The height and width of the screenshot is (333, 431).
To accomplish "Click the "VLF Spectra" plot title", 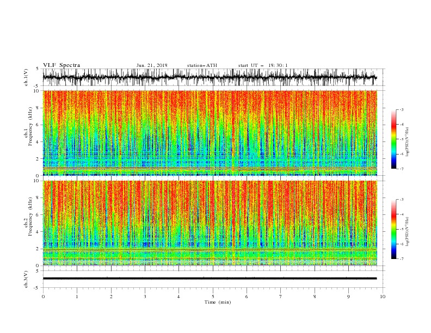I will 61,65.
